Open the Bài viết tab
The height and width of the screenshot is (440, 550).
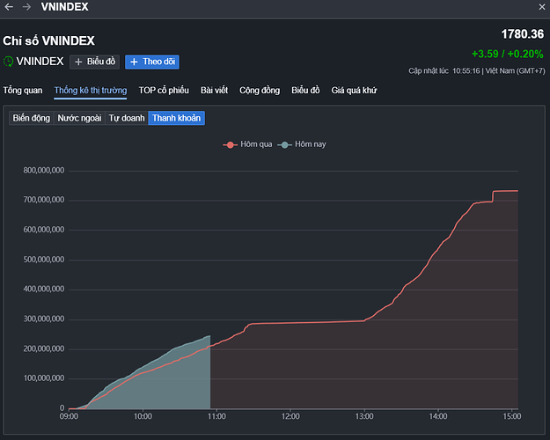[x=215, y=90]
